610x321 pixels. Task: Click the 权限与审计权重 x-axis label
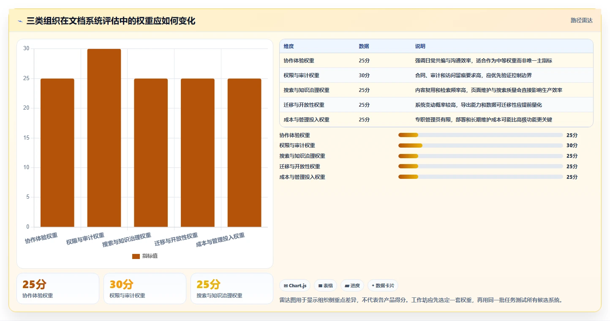(85, 239)
